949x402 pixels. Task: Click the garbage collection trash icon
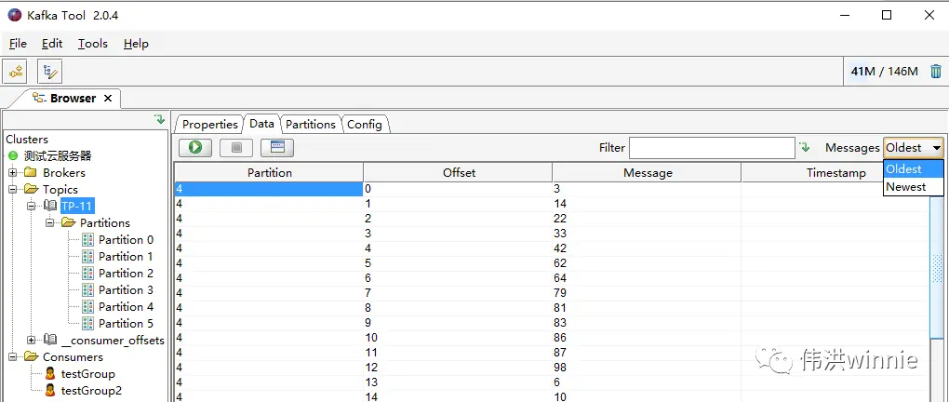point(936,72)
